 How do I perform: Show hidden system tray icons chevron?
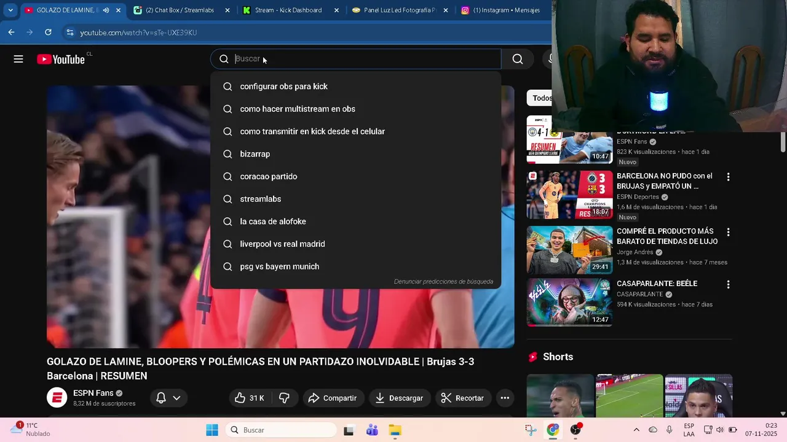(636, 430)
